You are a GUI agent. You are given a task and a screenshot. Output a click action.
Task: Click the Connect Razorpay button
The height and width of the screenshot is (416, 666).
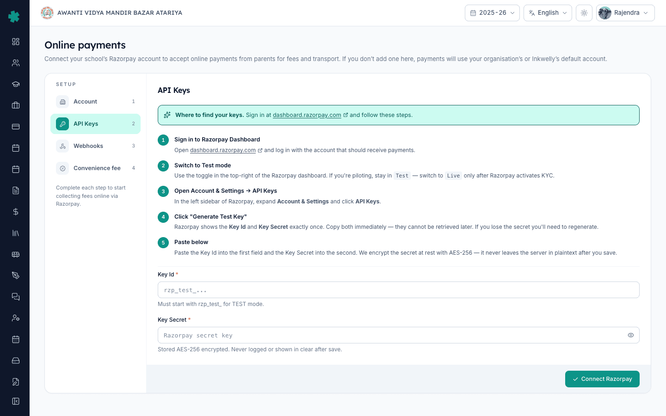[602, 379]
